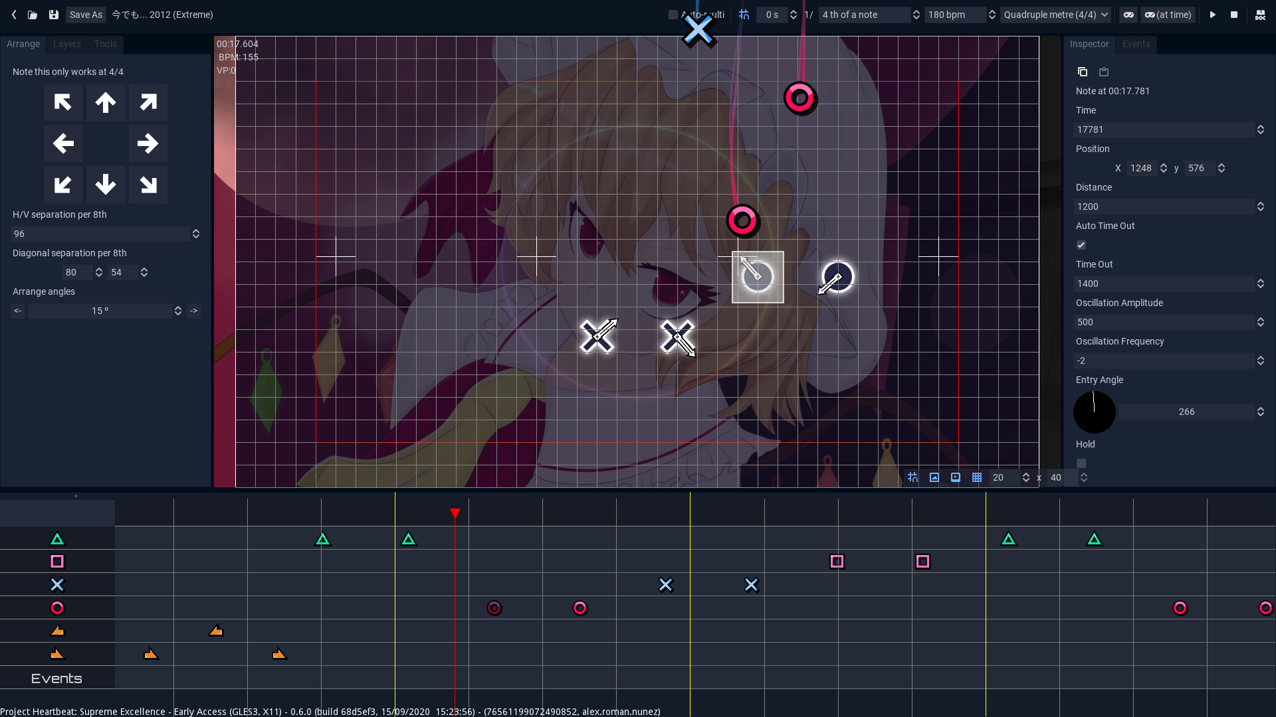Select the cross layer header icon
Screen dimensions: 1276x717
[x=57, y=585]
